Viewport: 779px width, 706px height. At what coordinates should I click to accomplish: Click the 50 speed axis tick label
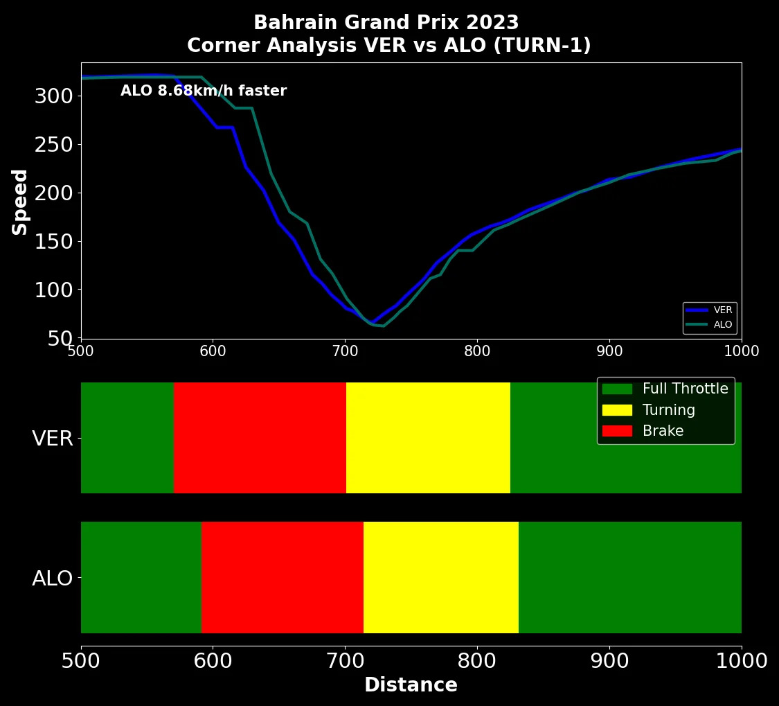[60, 339]
